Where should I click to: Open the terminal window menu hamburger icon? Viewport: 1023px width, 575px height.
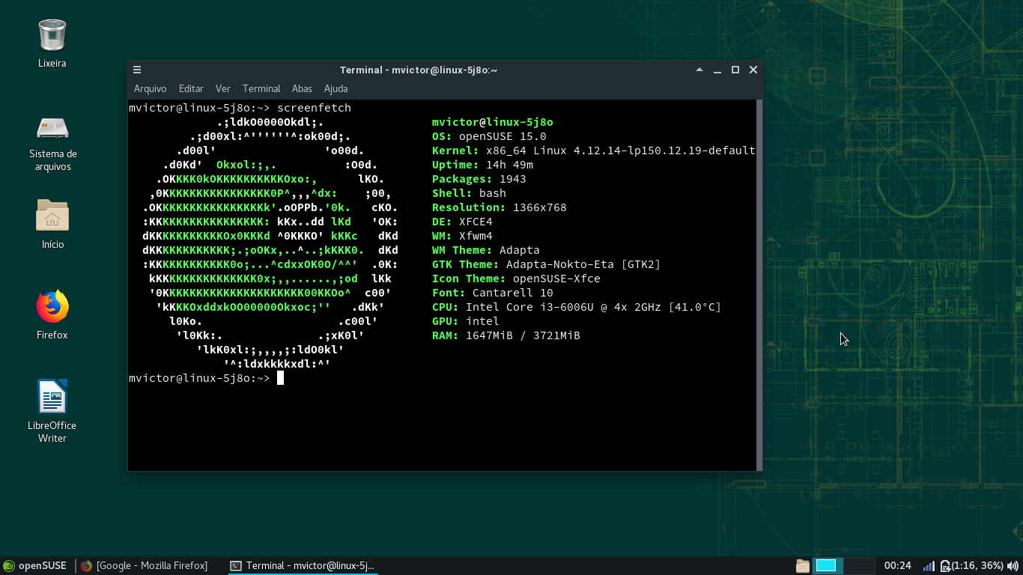pos(137,70)
